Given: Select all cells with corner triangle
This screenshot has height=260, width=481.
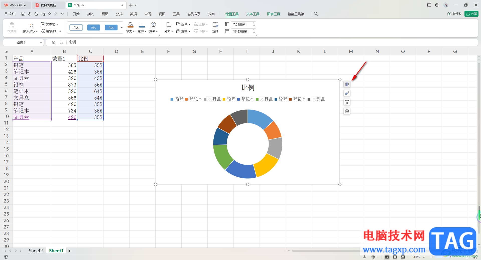Looking at the screenshot, I should (x=7, y=51).
